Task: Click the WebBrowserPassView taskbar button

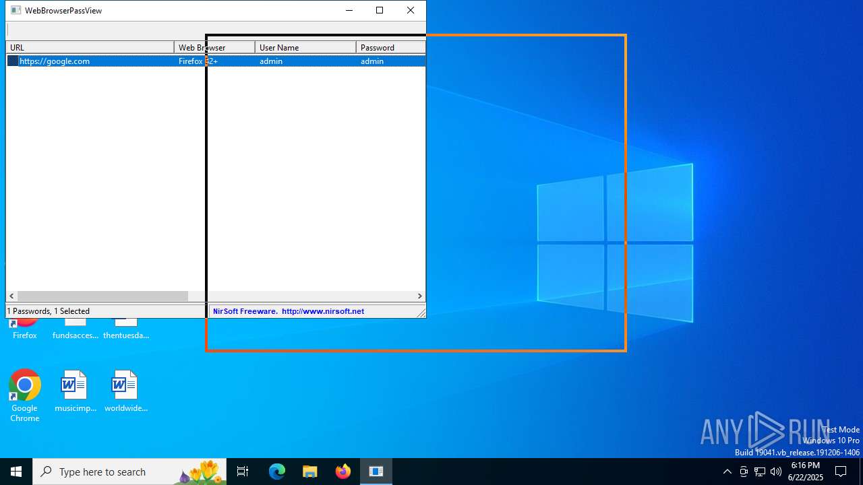Action: (x=376, y=472)
